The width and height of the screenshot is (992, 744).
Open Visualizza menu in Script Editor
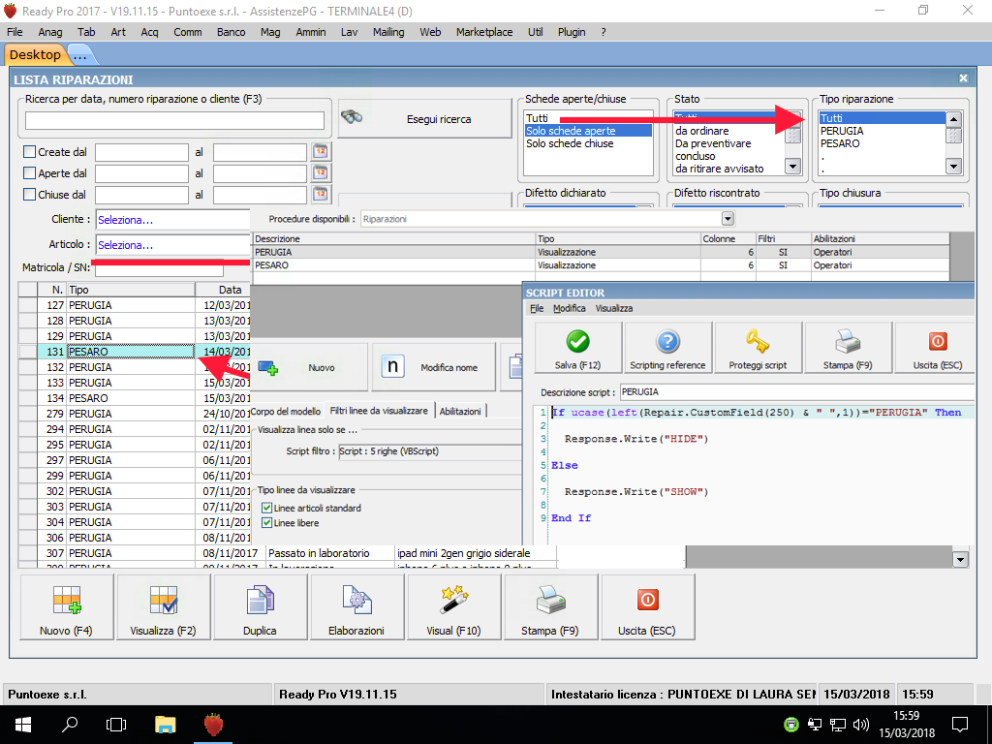pyautogui.click(x=613, y=308)
